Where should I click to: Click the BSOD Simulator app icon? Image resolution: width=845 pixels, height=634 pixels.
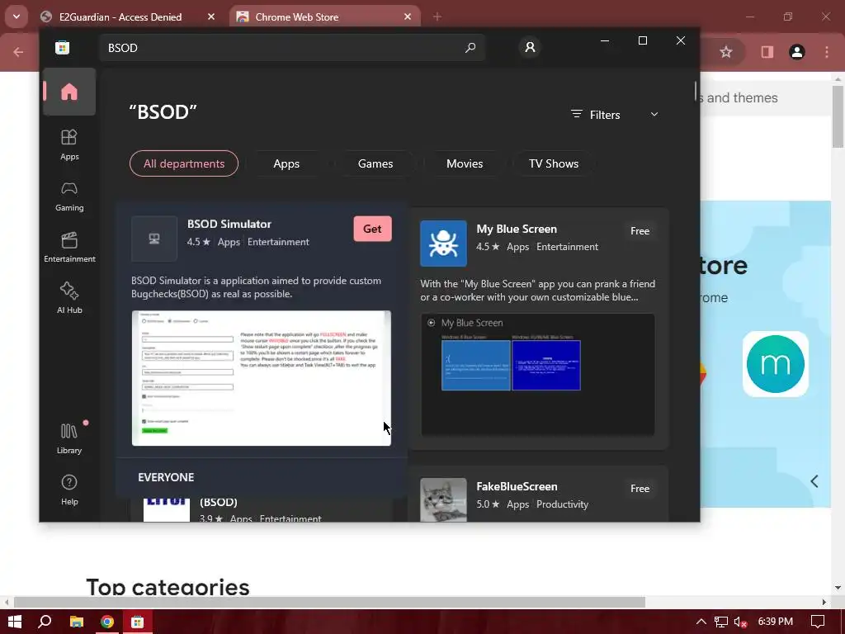[154, 239]
